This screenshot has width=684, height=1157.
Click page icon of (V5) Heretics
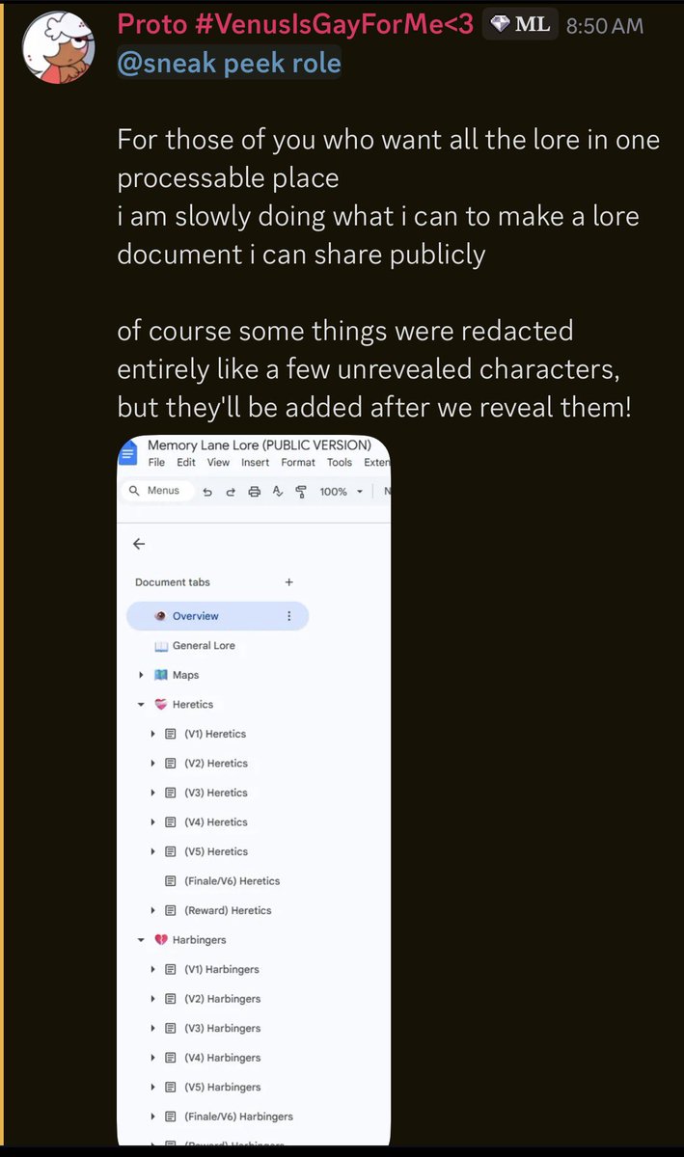[171, 851]
